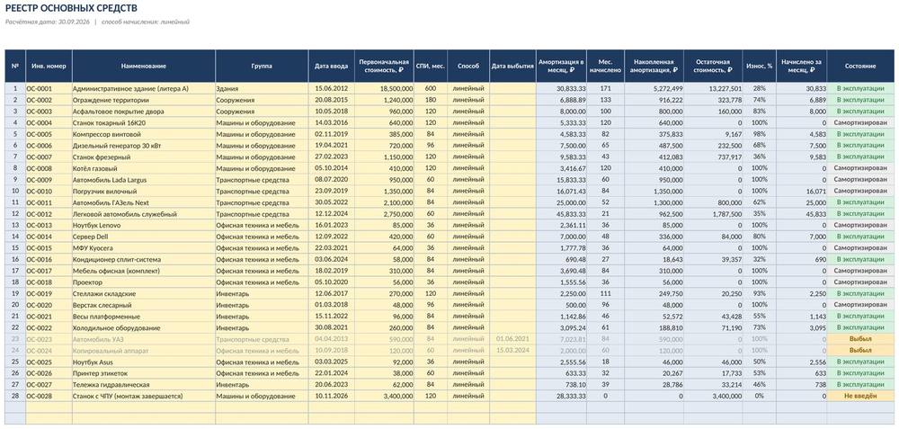Screen dimensions: 899x429
Task: Select the 'МФУ Kyocera' cell
Action: (143, 248)
